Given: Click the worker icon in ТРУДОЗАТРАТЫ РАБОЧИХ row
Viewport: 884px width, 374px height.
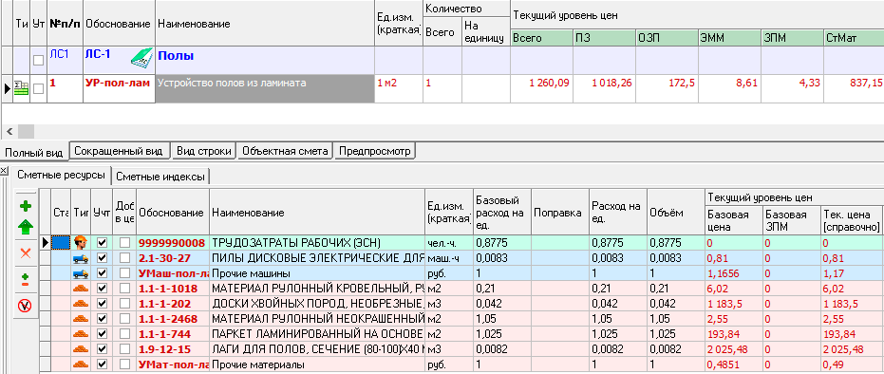Looking at the screenshot, I should tap(80, 243).
